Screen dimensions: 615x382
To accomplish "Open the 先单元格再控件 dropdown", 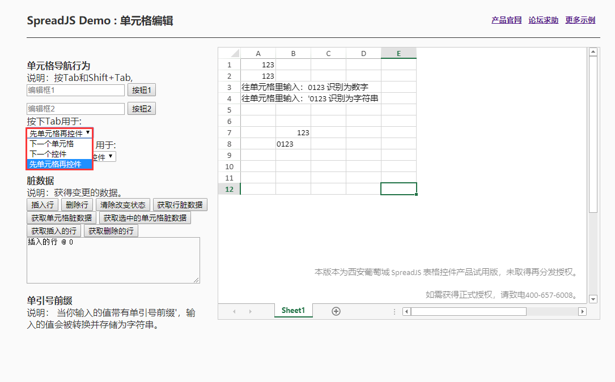I will [60, 133].
